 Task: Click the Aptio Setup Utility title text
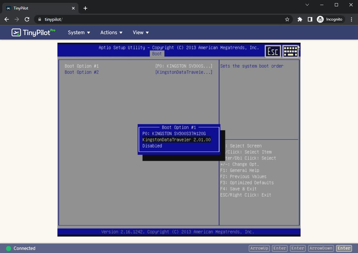coord(179,48)
